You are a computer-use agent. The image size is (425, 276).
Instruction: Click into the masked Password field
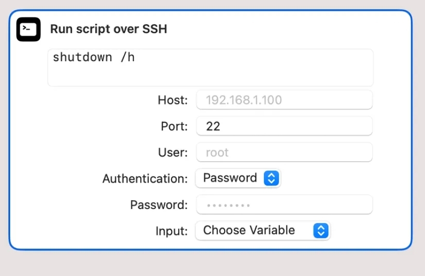click(x=284, y=205)
